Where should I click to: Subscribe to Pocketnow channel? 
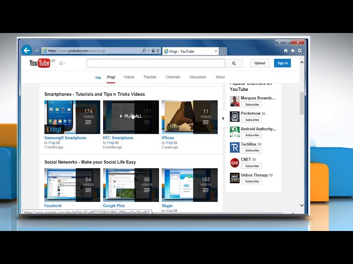252,120
